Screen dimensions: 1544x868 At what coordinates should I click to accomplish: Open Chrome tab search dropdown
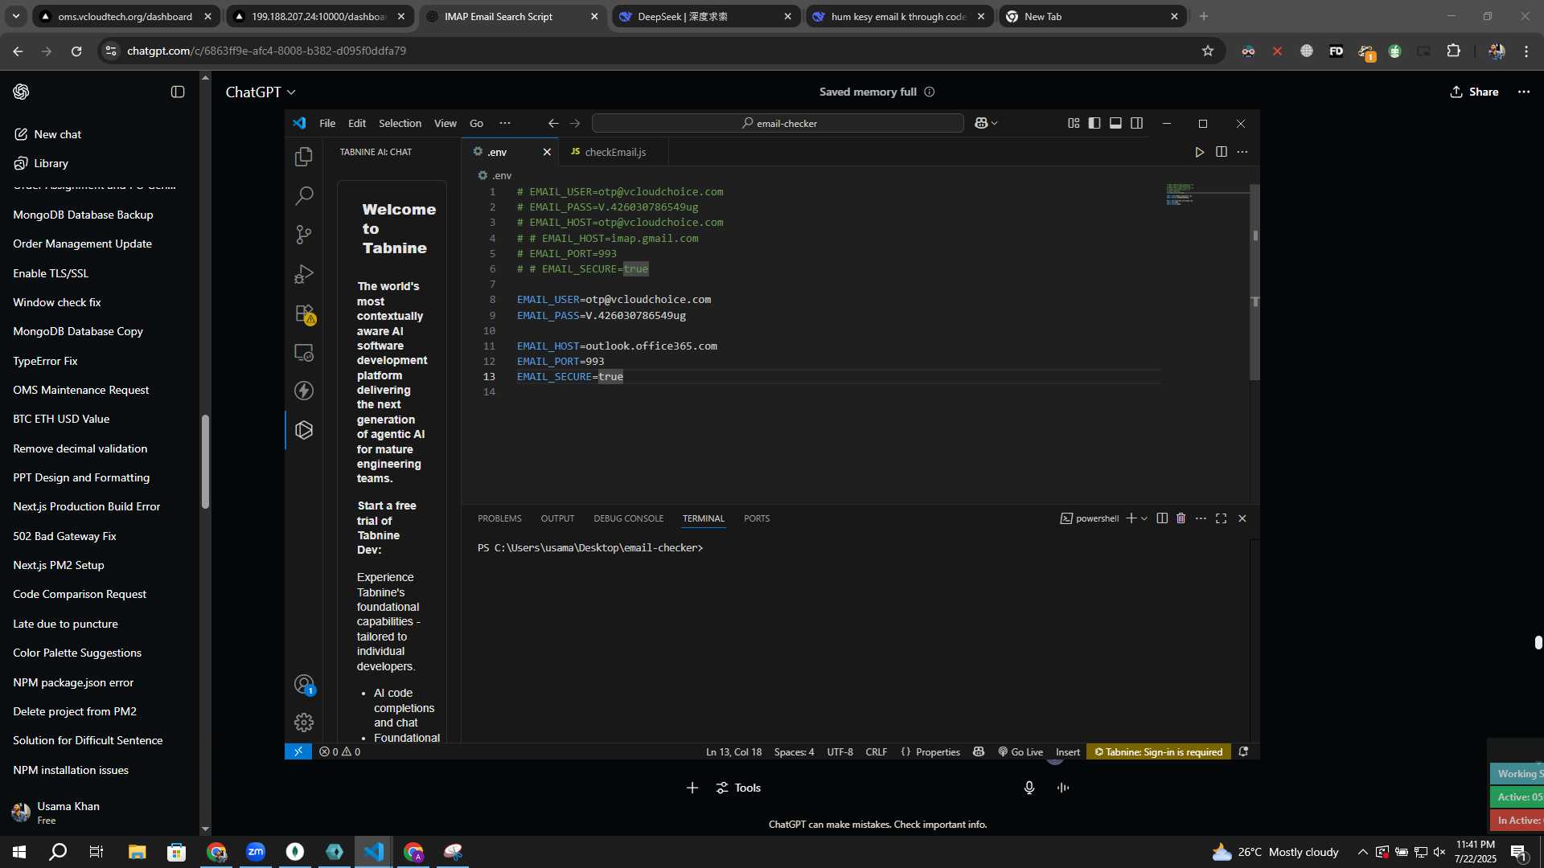click(16, 16)
